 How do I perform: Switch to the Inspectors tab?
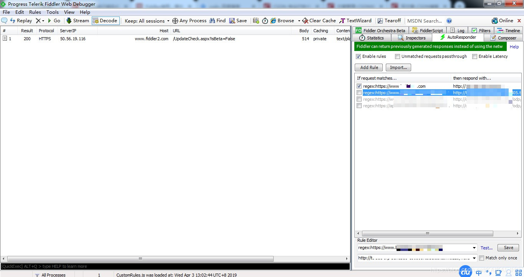click(412, 38)
